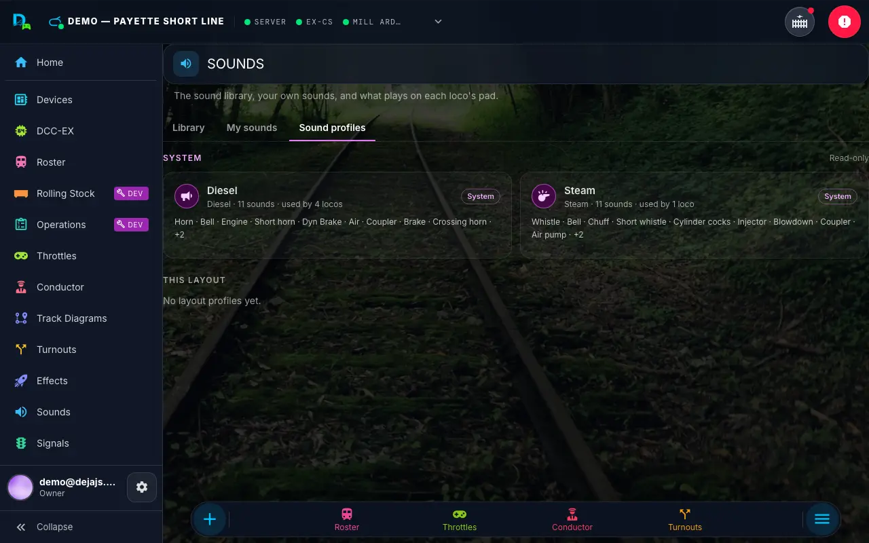
Task: Click the DEV badge next to Rolling Stock
Action: coord(131,193)
